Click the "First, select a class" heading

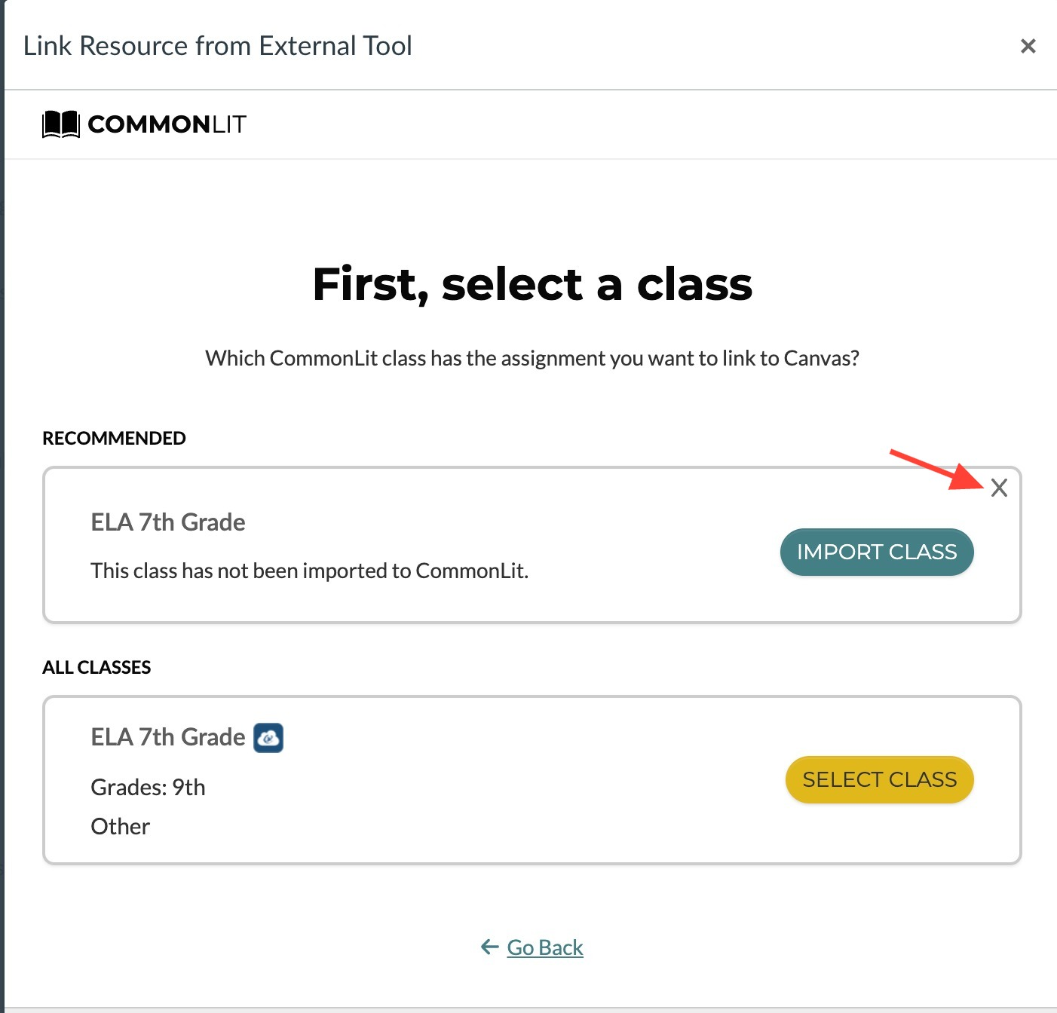coord(532,285)
